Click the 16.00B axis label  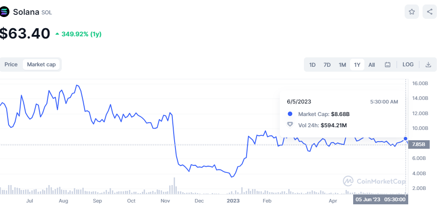[x=420, y=83]
